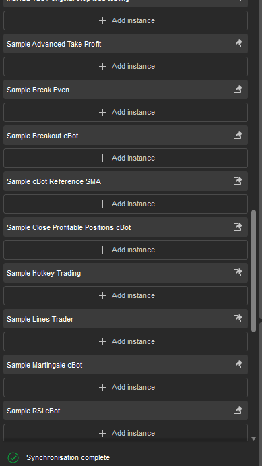Add instance under Sample Hotkey Trading

click(125, 295)
